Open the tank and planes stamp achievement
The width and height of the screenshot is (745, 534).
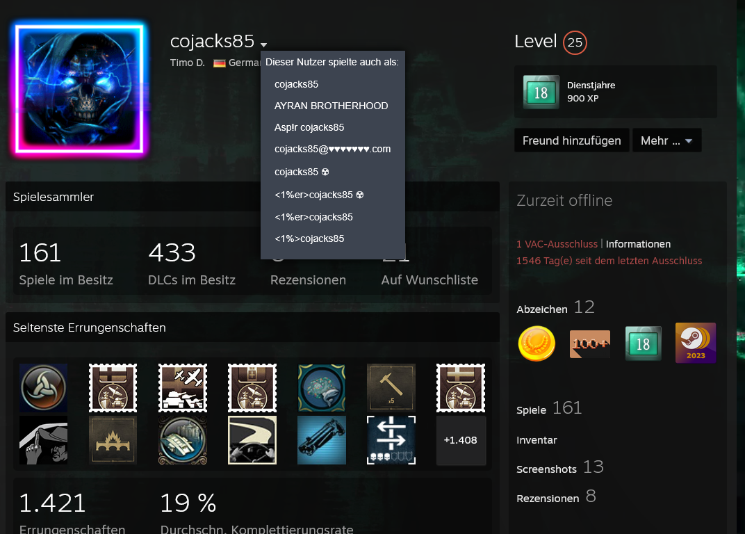183,387
